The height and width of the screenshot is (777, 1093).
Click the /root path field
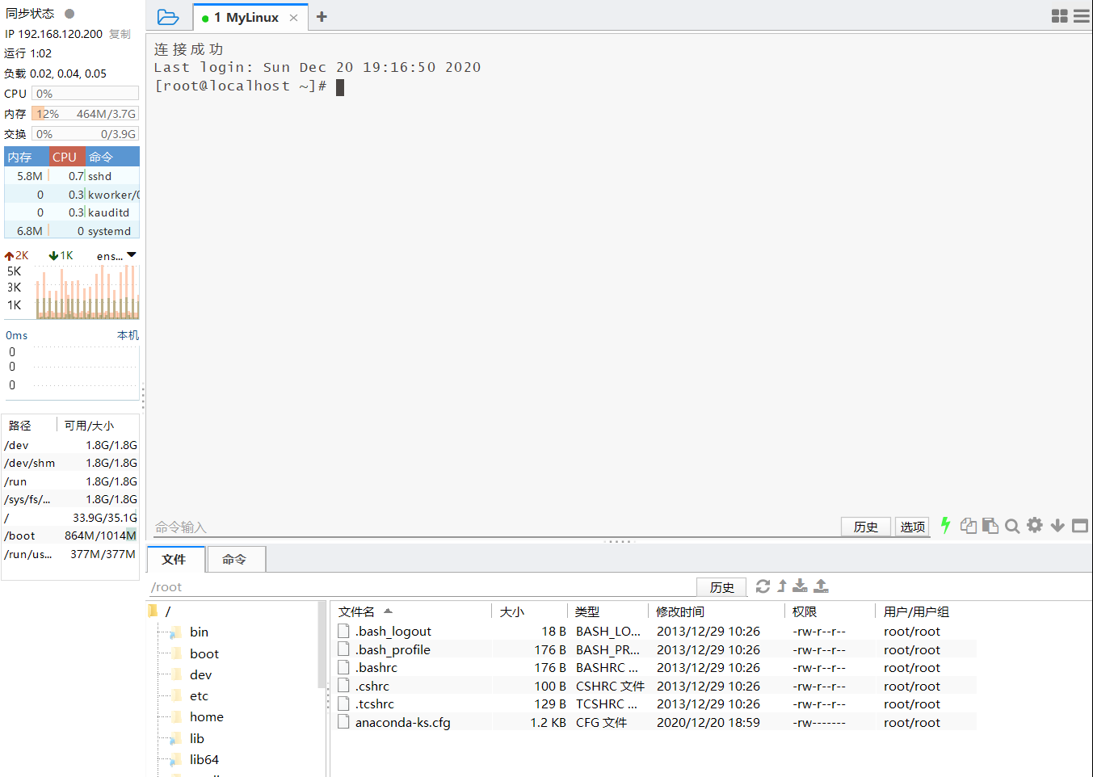420,587
